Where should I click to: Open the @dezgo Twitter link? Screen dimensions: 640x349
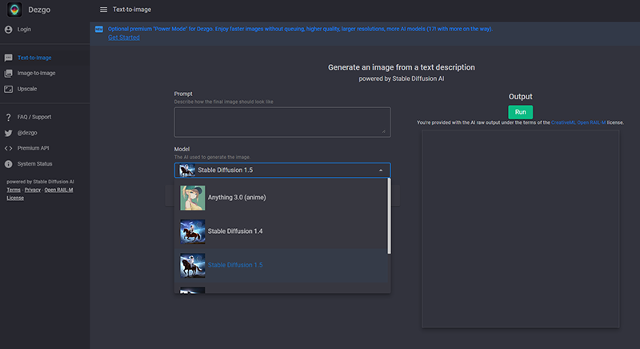(x=27, y=133)
